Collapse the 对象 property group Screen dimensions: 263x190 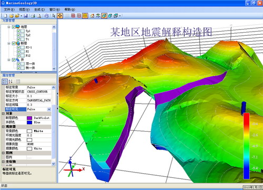(x=3, y=114)
